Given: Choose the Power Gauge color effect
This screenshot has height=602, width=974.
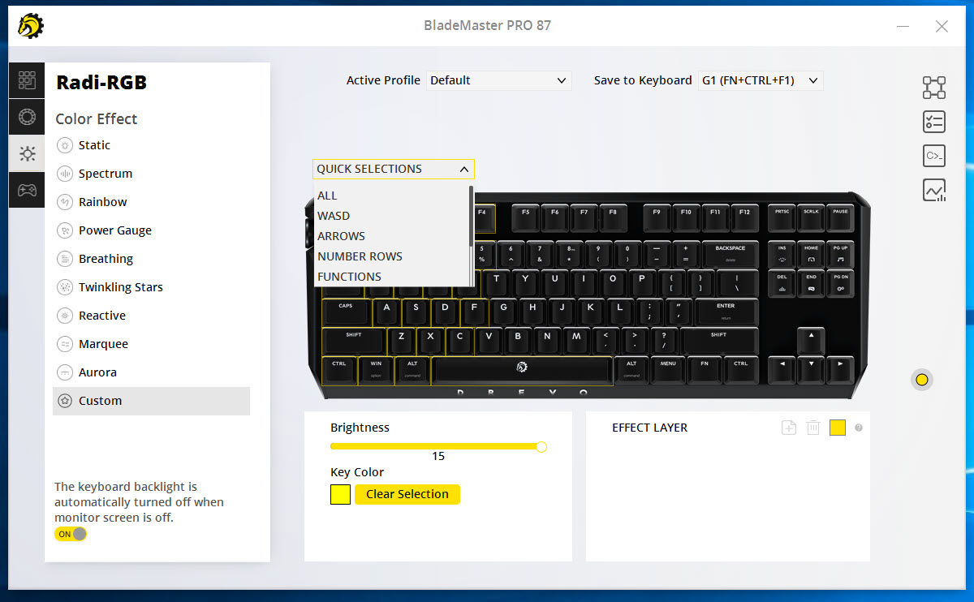Looking at the screenshot, I should [x=151, y=230].
